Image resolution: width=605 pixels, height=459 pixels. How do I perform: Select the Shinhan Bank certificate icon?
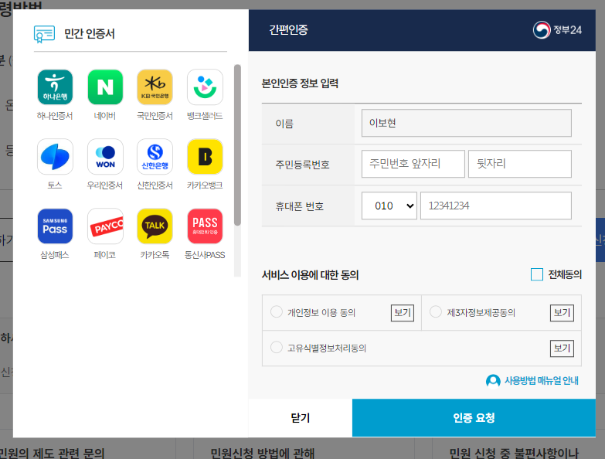tap(155, 157)
